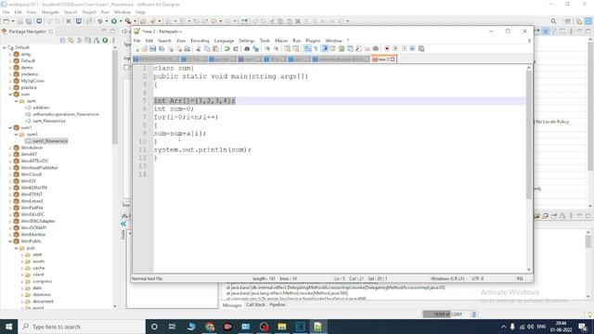This screenshot has width=594, height=334.
Task: Save file using Notepad++ save icon
Action: pyautogui.click(x=152, y=48)
